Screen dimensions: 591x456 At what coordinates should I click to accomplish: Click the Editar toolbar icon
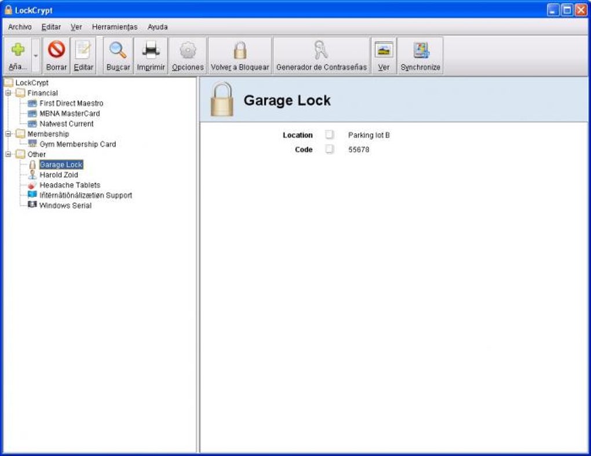pos(83,49)
